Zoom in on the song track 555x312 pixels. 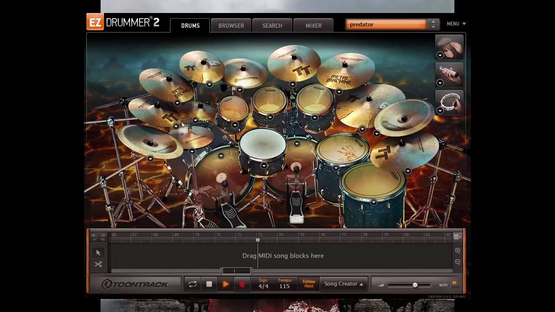(x=457, y=250)
